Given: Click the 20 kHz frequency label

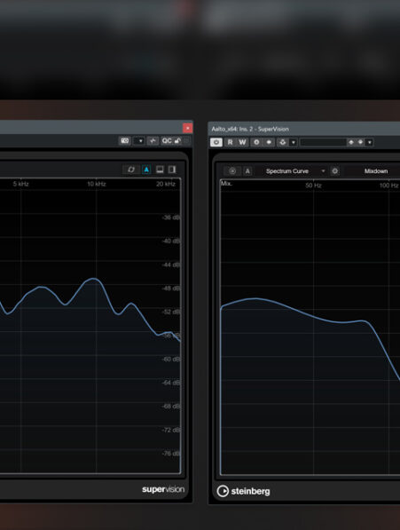Looking at the screenshot, I should click(166, 184).
